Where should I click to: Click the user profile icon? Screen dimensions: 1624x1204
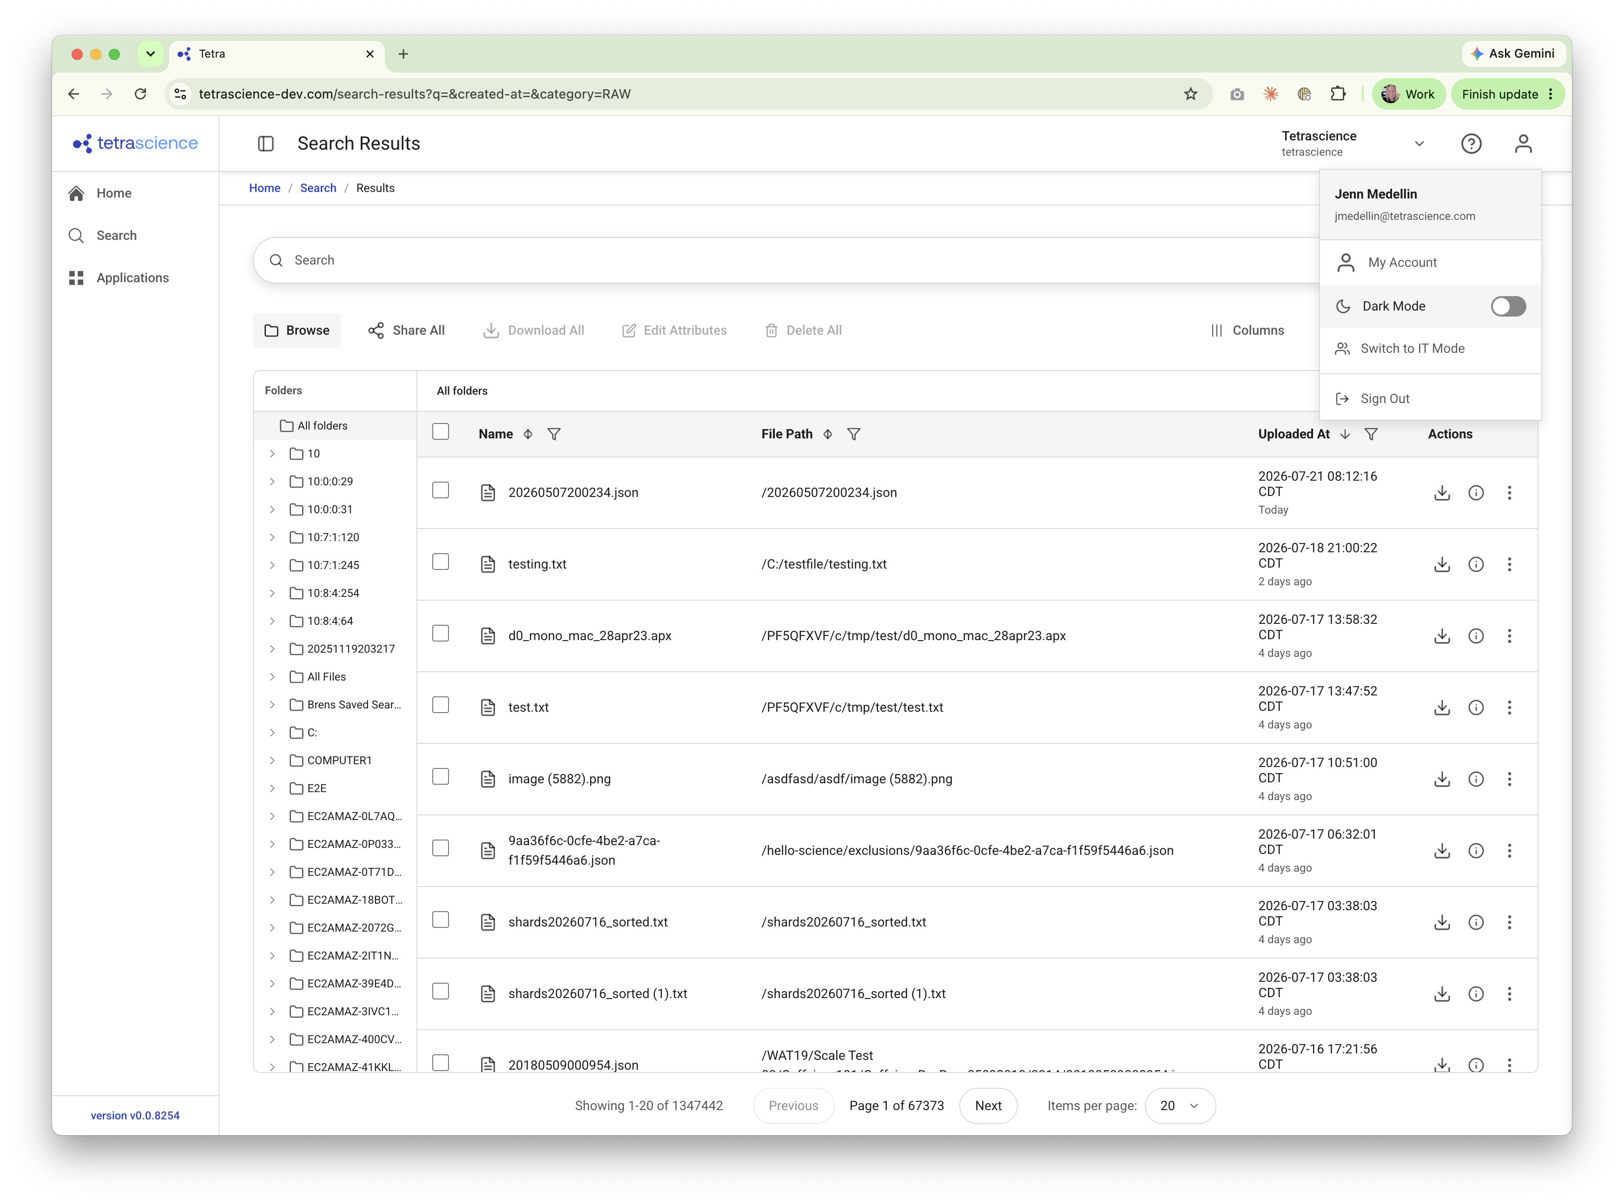tap(1523, 144)
